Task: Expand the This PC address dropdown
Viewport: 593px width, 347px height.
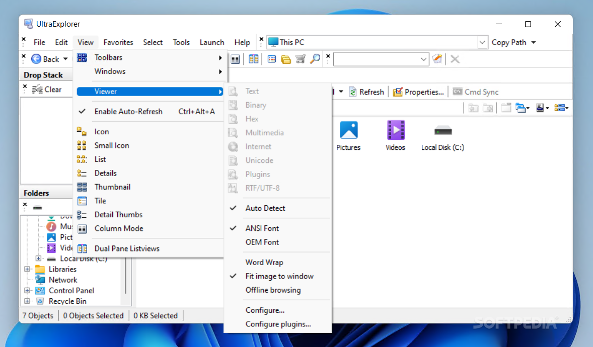Action: coord(482,42)
